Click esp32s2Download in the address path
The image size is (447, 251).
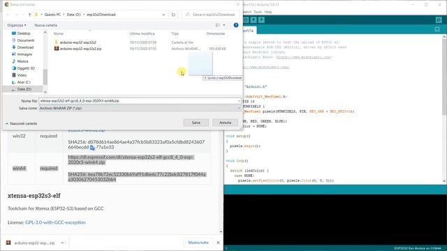point(101,15)
